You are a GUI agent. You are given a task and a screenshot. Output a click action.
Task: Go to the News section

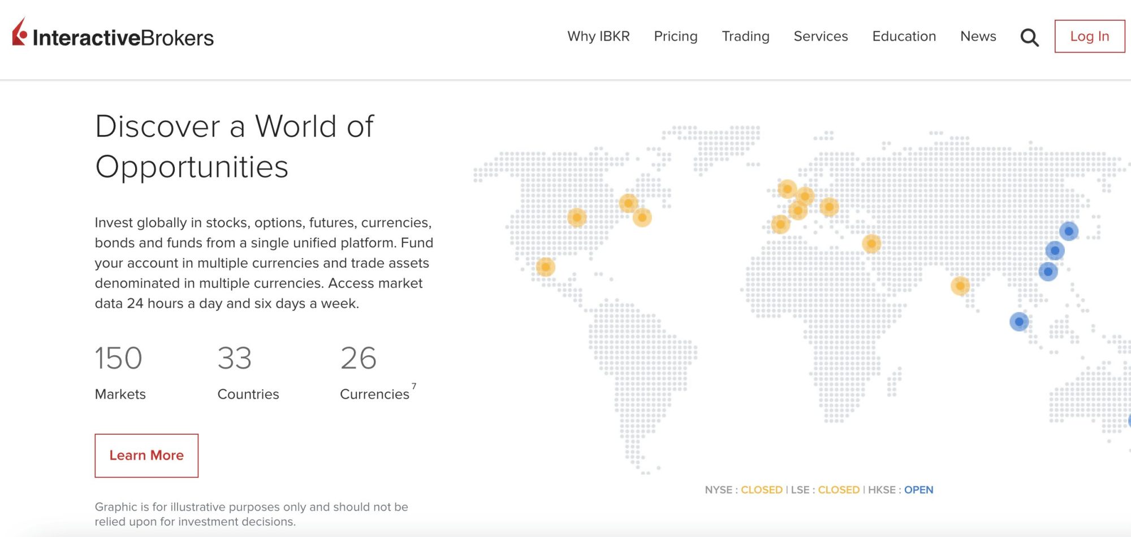click(978, 36)
